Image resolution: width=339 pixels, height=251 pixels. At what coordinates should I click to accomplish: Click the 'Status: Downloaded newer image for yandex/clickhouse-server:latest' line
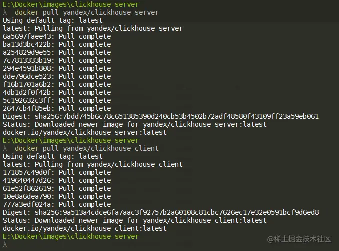[x=135, y=125]
